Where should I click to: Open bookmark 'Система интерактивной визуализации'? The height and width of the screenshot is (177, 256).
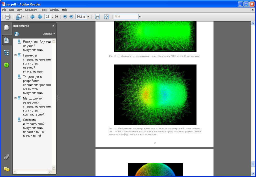[x=34, y=128]
